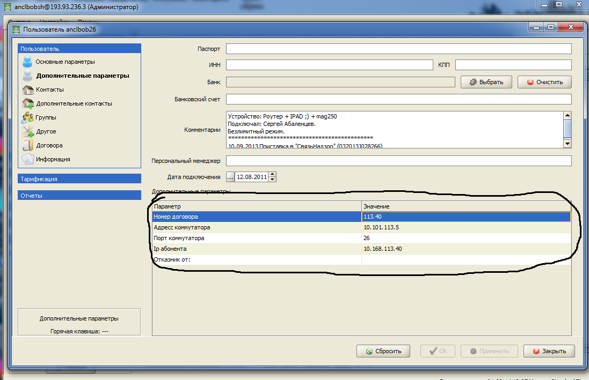Image resolution: width=589 pixels, height=380 pixels.
Task: Click the Сбросить button
Action: click(x=383, y=351)
